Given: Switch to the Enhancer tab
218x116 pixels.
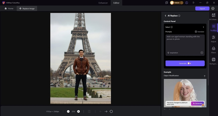Looking at the screenshot, I should (103, 3).
